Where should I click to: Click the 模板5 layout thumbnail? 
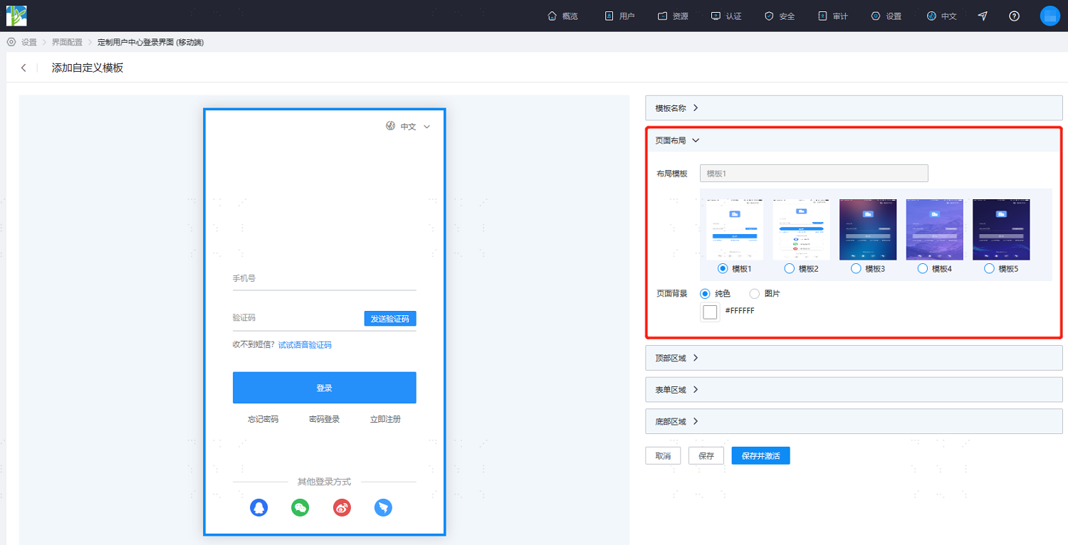click(1001, 230)
